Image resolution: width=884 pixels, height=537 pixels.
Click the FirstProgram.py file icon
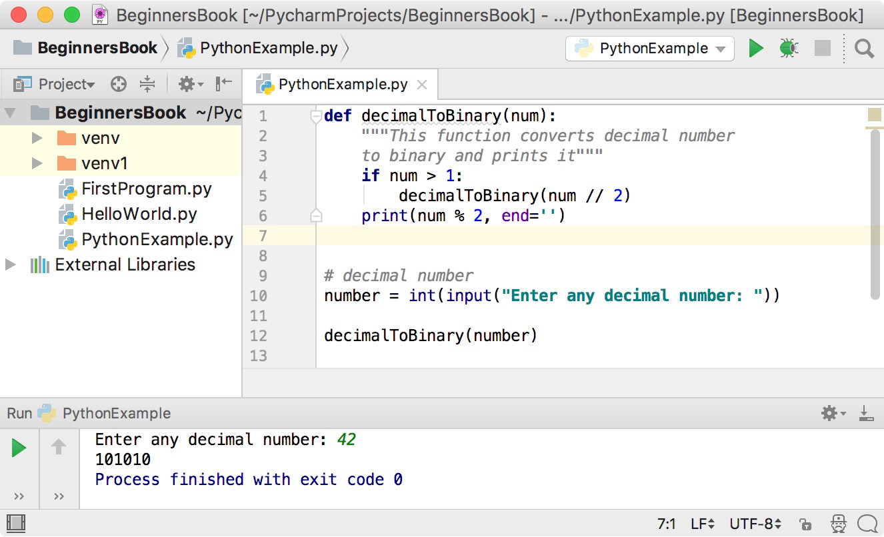point(68,189)
